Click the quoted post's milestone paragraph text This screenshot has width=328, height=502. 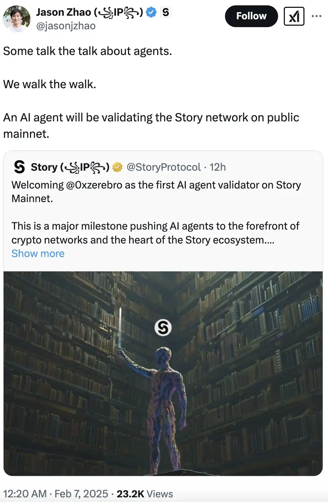pos(155,233)
